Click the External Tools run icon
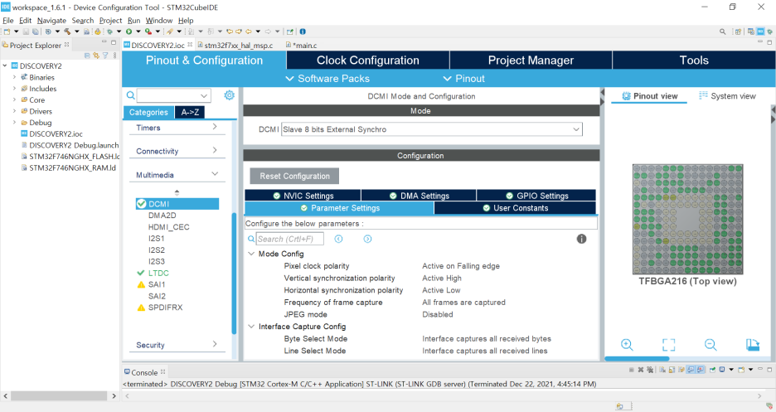Screen dimensions: 776x412 [x=148, y=32]
